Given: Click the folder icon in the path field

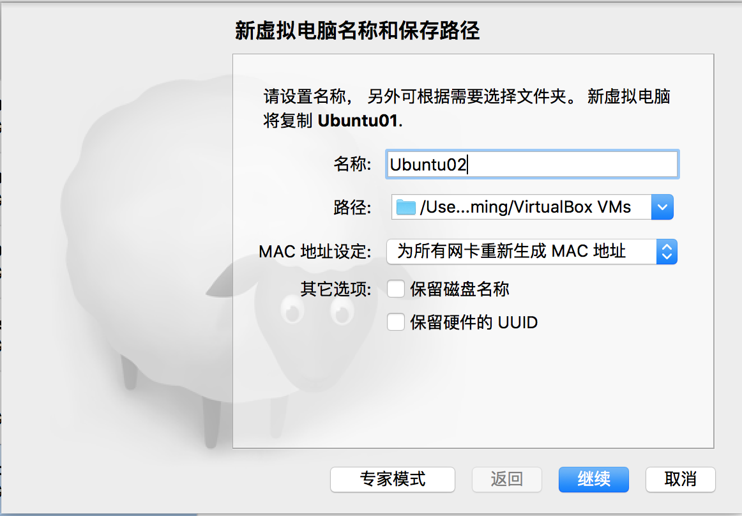Looking at the screenshot, I should click(405, 207).
